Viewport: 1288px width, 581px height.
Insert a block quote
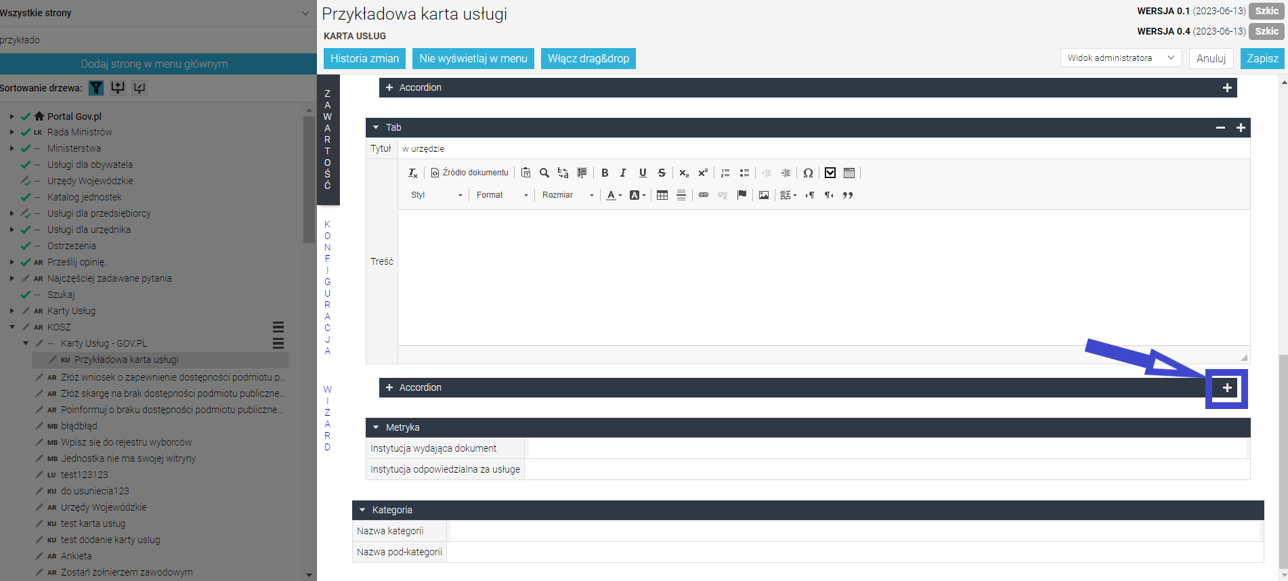(x=848, y=195)
